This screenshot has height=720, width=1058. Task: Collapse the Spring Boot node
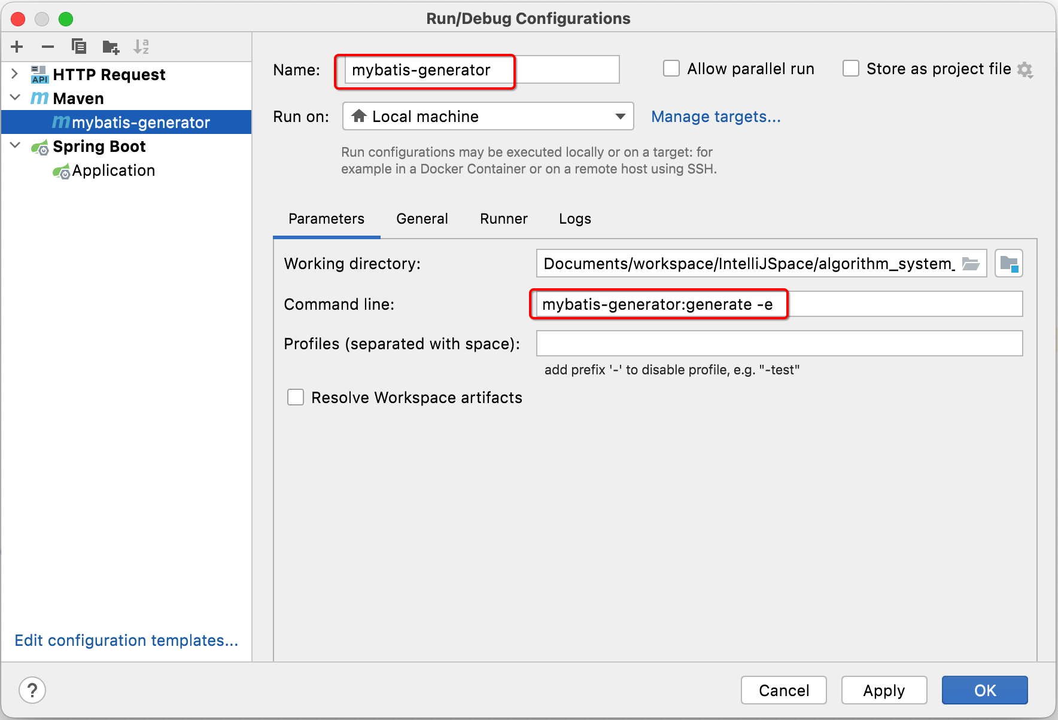[x=15, y=145]
